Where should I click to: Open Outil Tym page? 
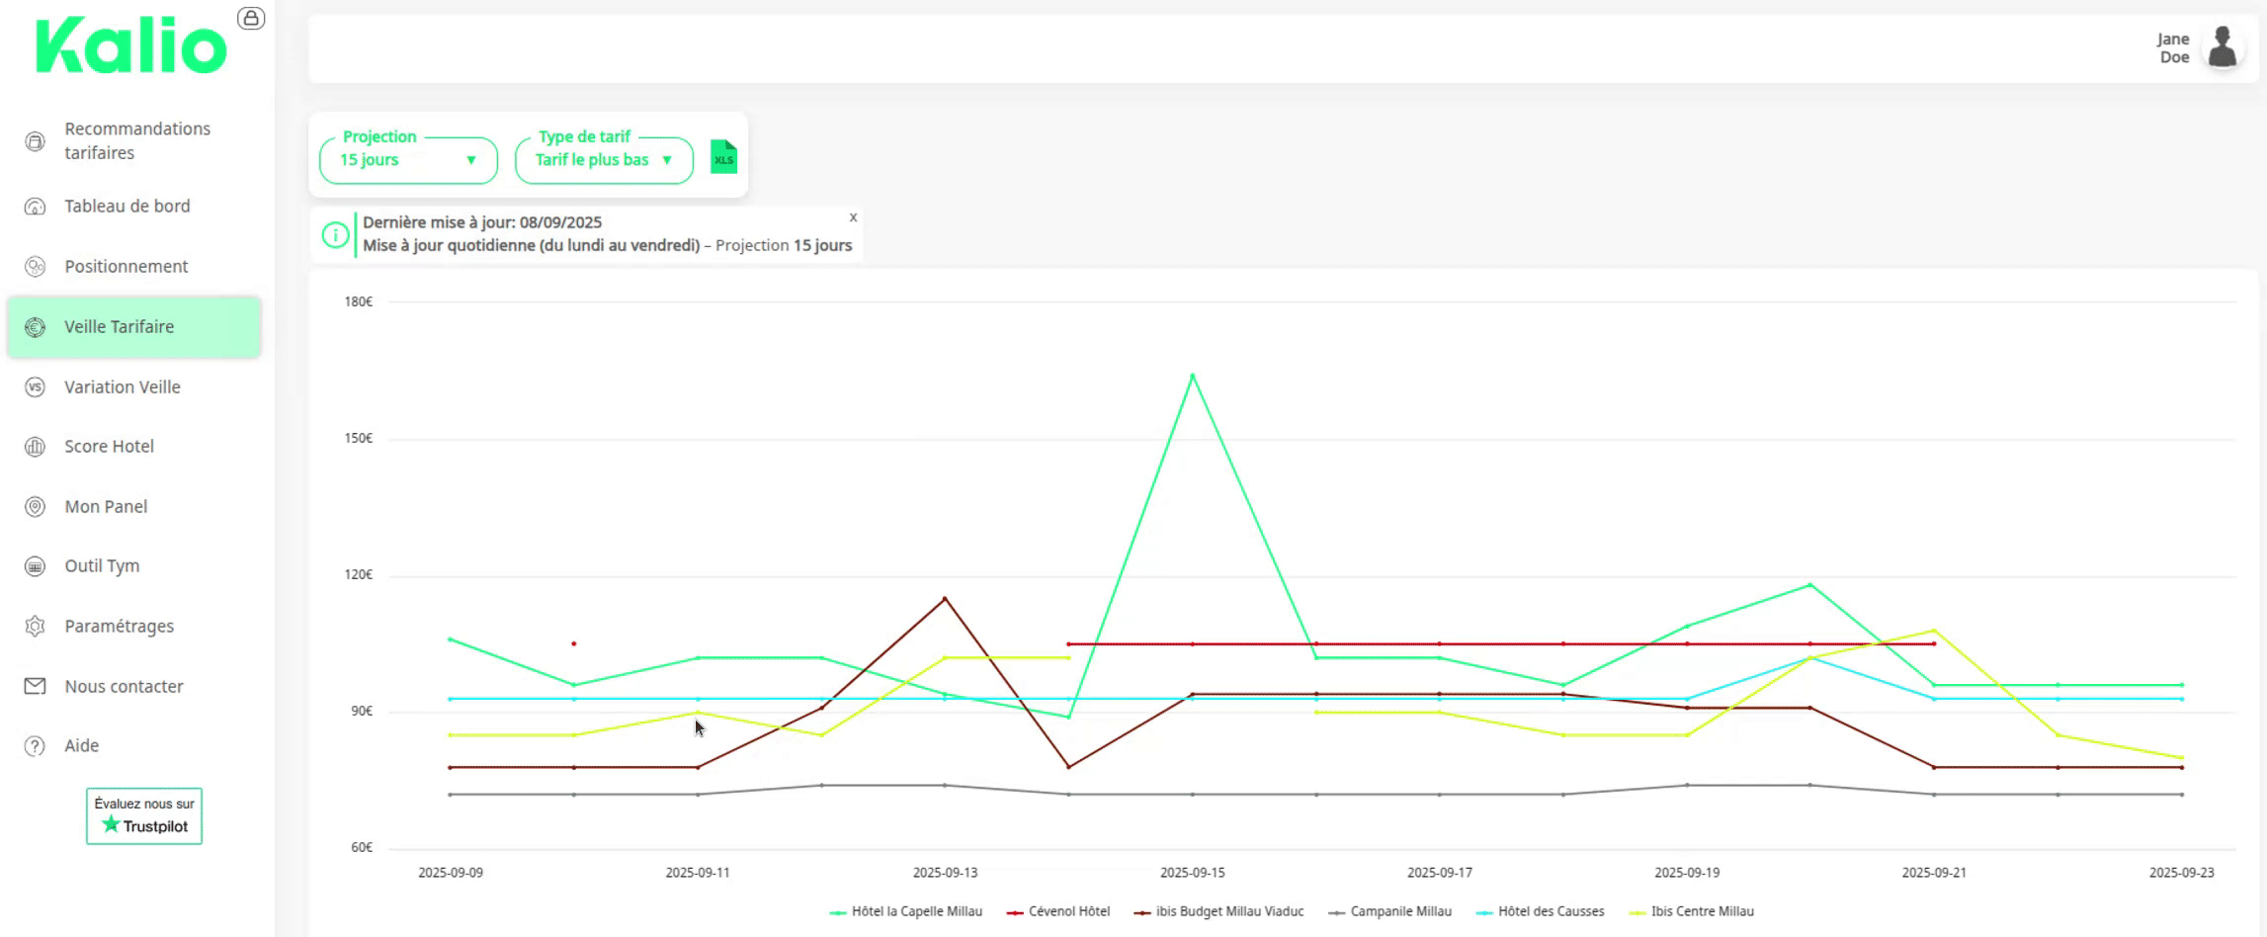[133, 566]
